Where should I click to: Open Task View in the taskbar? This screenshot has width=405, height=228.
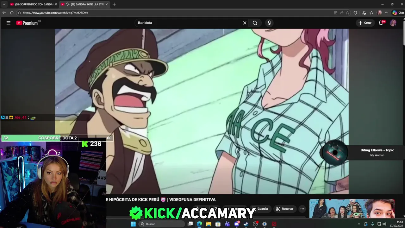click(x=190, y=224)
